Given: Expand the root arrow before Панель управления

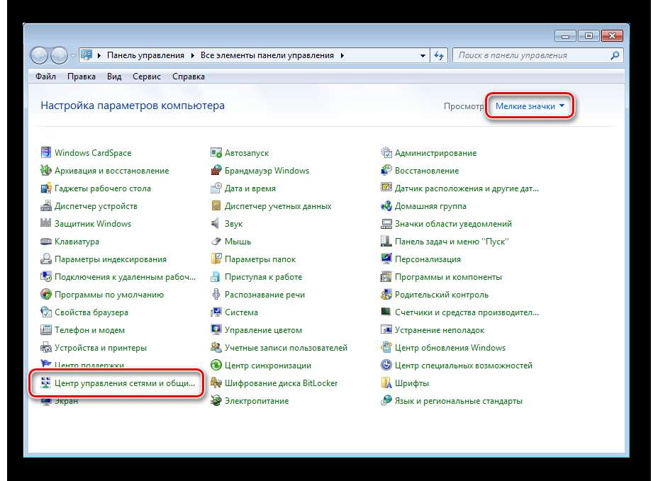Looking at the screenshot, I should [99, 55].
